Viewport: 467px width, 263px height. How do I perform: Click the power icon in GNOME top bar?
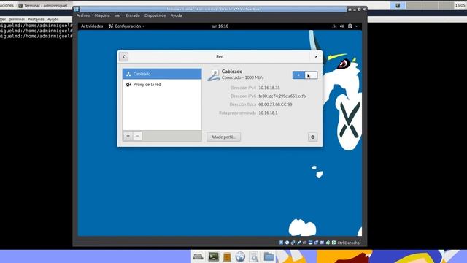point(350,26)
